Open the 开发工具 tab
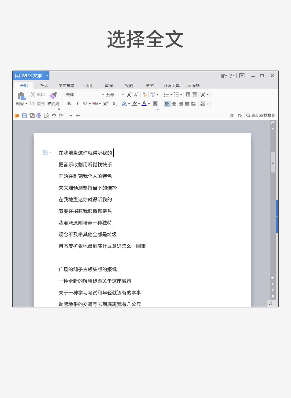The height and width of the screenshot is (398, 291). [x=171, y=85]
